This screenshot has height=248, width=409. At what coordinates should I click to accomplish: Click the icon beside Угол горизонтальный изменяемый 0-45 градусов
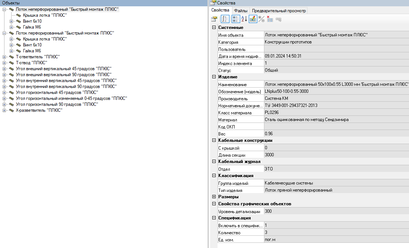[x=12, y=98]
